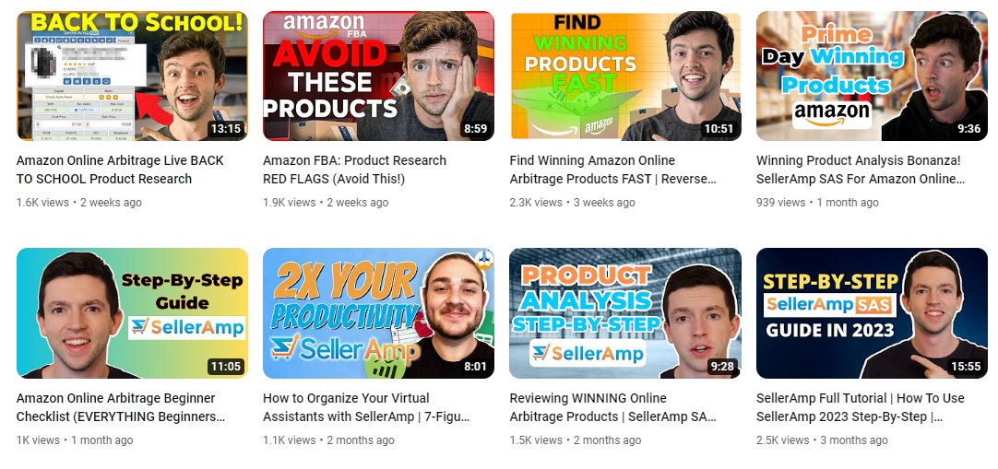Image resolution: width=998 pixels, height=469 pixels.
Task: Click the 8:01 duration badge
Action: pos(475,367)
